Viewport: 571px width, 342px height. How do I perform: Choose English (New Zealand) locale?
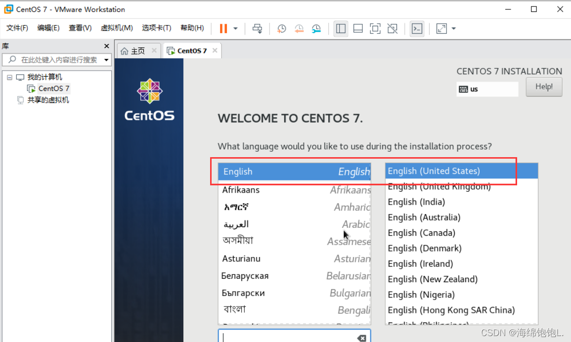tap(461, 279)
